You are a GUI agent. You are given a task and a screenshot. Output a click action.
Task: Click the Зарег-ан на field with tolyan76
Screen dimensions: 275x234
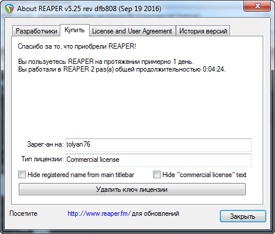[158, 145]
